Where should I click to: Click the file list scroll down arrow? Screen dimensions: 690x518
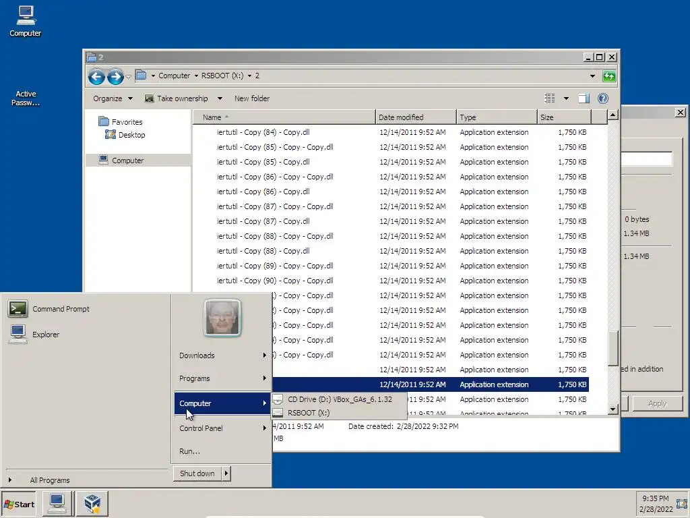click(613, 409)
